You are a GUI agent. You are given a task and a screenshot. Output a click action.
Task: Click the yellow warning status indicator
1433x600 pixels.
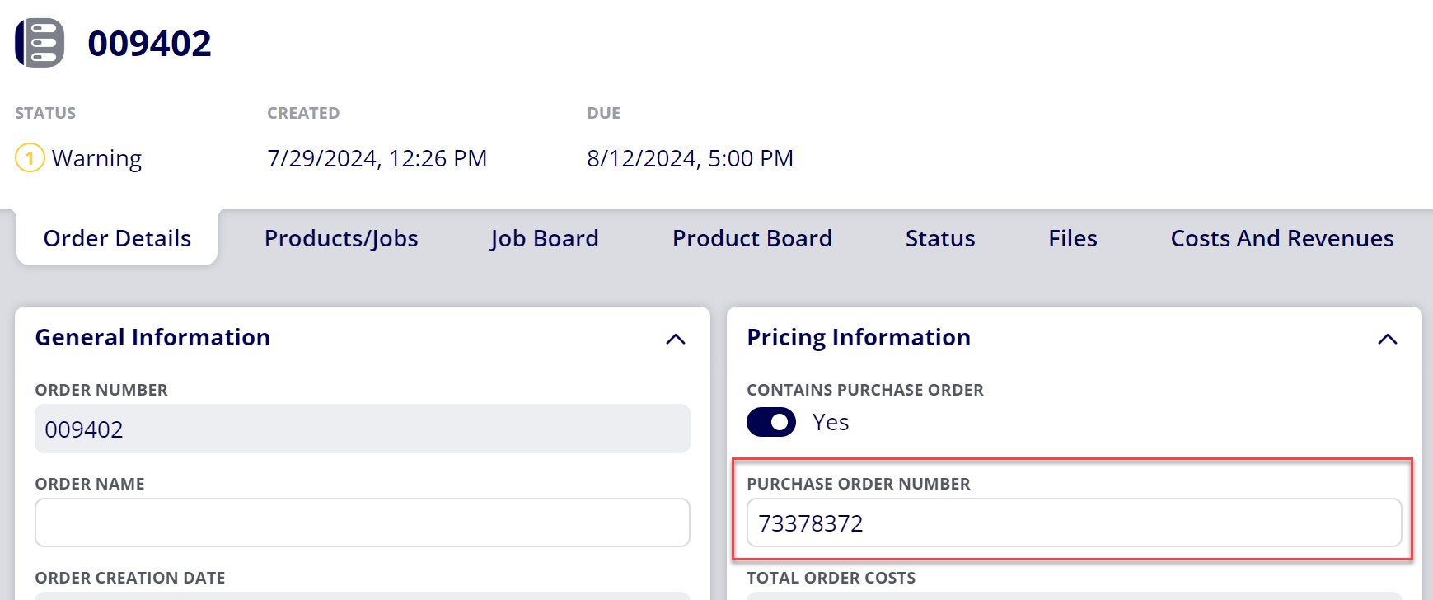[x=30, y=157]
